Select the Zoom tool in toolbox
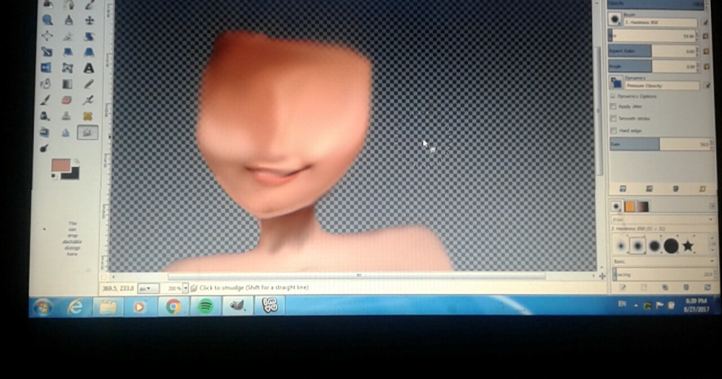 (x=47, y=20)
